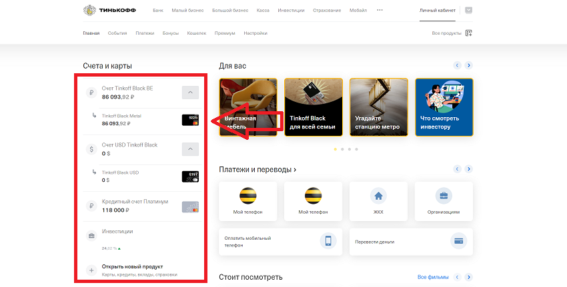Image resolution: width=567 pixels, height=287 pixels.
Task: Collapse the Счет USD Tinkoff Black account
Action: coord(190,149)
